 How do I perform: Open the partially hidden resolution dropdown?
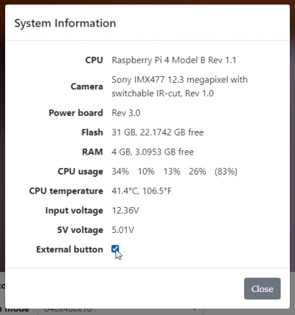(120, 310)
